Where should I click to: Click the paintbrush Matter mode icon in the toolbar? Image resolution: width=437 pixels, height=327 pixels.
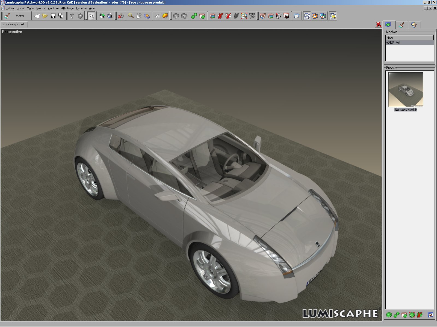point(7,16)
